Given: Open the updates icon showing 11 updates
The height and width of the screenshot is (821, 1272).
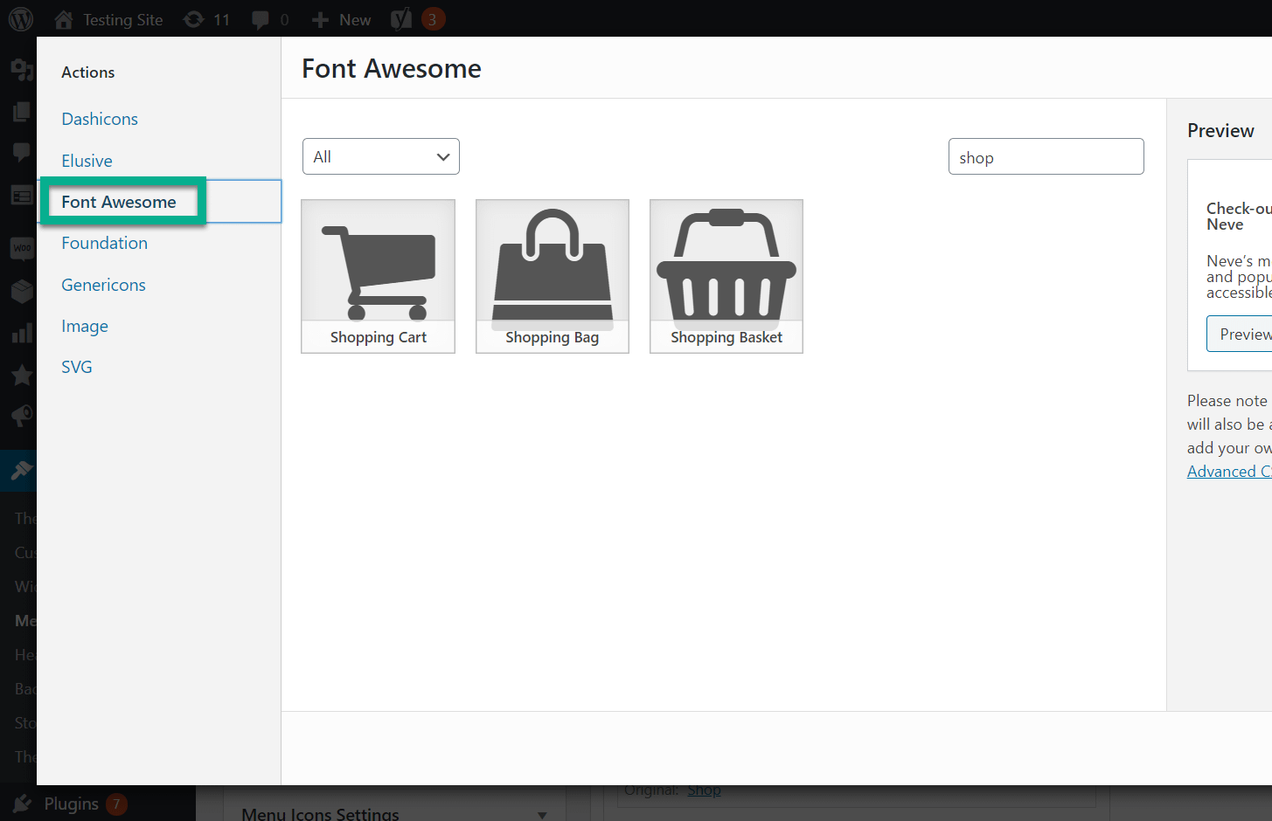Looking at the screenshot, I should (x=206, y=18).
